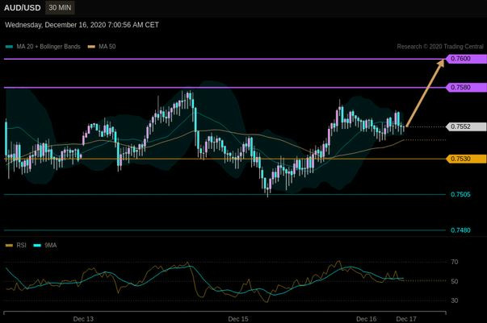487x323 pixels.
Task: Click the 0.7552 current price tag
Action: [466, 126]
